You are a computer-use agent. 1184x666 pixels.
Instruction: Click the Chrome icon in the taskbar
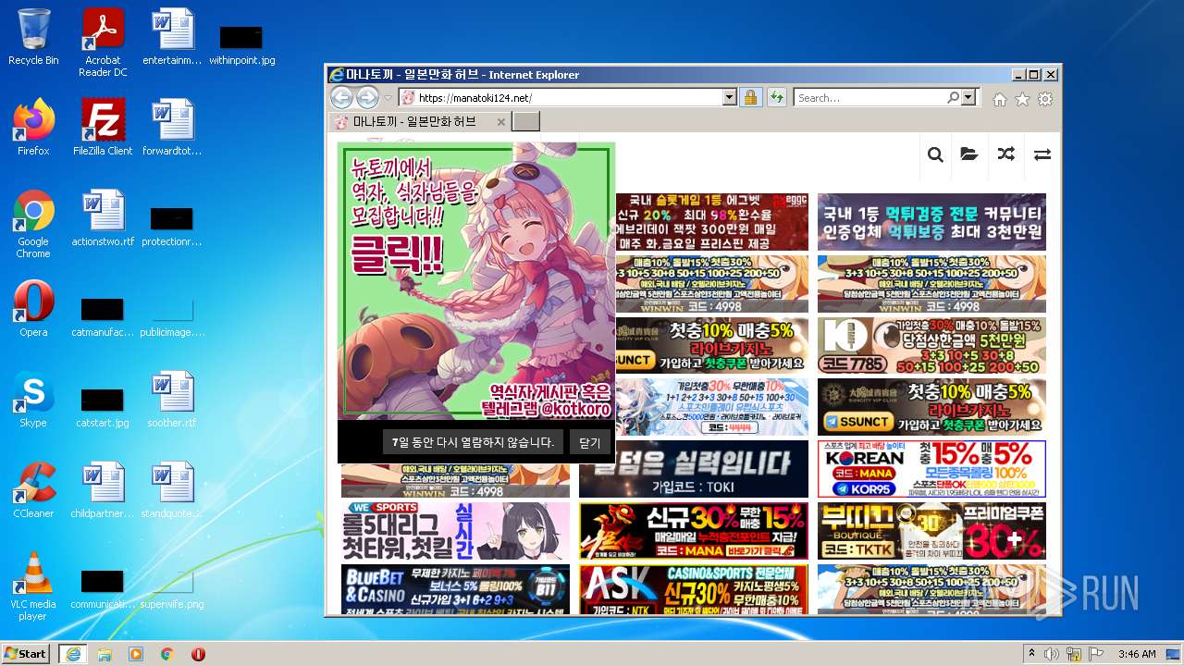coord(167,654)
